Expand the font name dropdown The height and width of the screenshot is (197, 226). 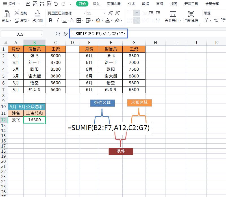(x=84, y=13)
